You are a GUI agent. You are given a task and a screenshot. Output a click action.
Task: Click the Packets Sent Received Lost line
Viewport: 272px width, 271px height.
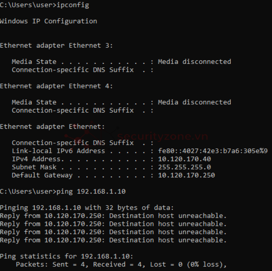tap(121, 264)
